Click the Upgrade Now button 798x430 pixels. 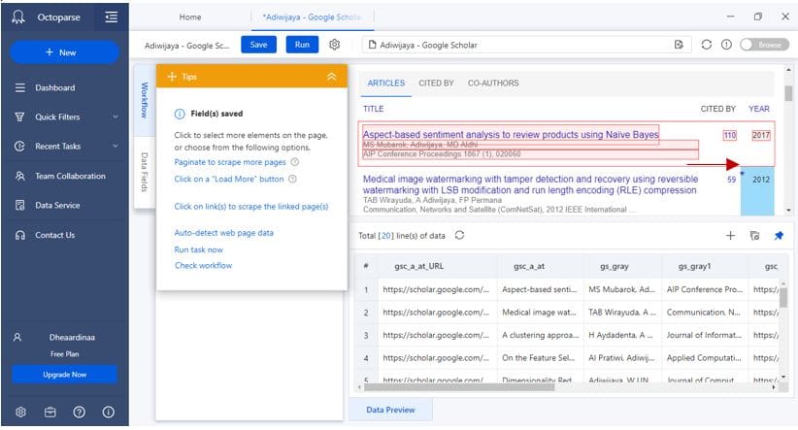65,374
